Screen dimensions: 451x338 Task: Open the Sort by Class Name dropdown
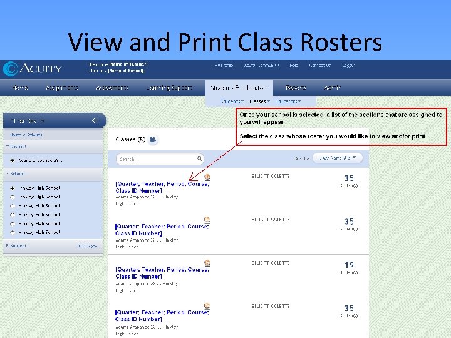click(x=338, y=158)
